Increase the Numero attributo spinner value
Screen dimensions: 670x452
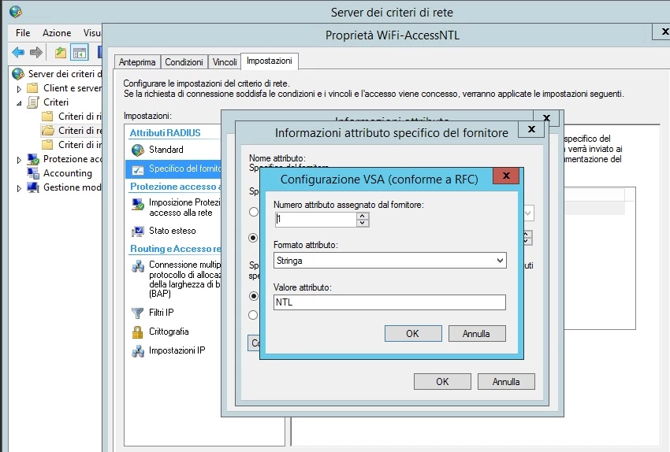click(x=363, y=216)
